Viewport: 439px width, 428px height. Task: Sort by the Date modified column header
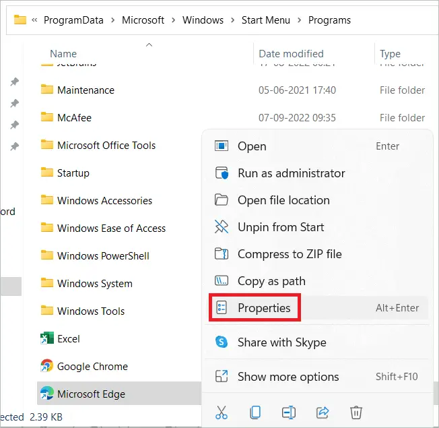[291, 53]
